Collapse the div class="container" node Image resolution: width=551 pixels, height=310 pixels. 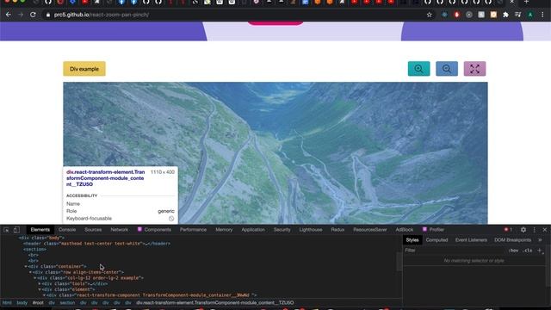[x=26, y=266]
